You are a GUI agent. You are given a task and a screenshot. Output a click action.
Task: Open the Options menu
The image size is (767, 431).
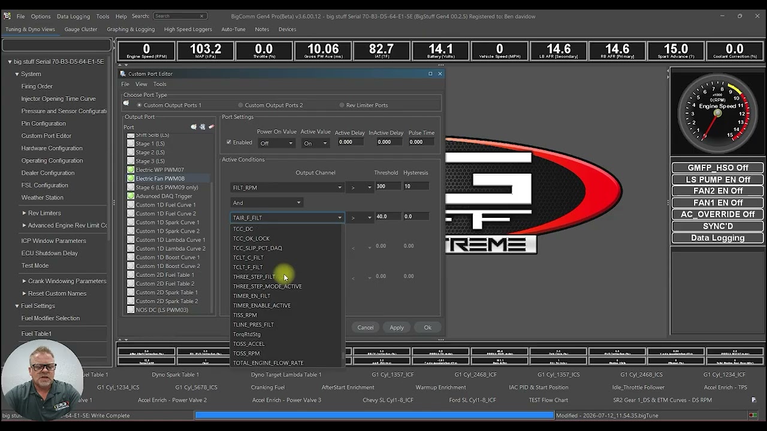pyautogui.click(x=41, y=16)
